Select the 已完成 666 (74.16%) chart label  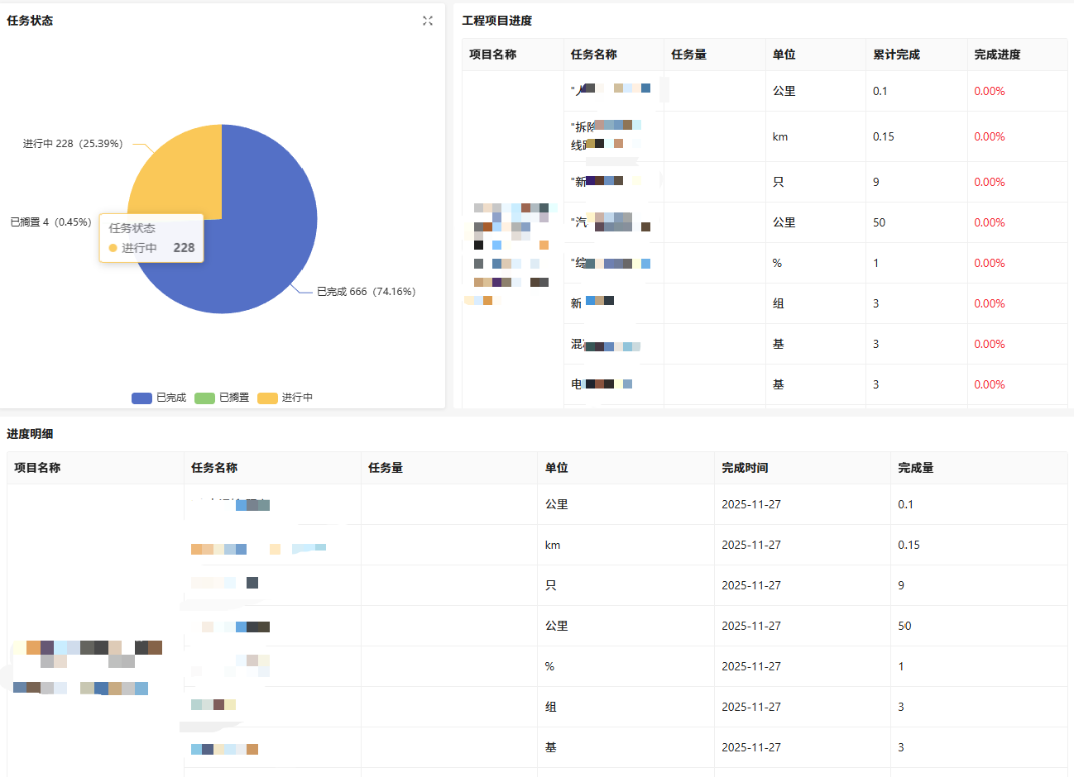tap(366, 292)
